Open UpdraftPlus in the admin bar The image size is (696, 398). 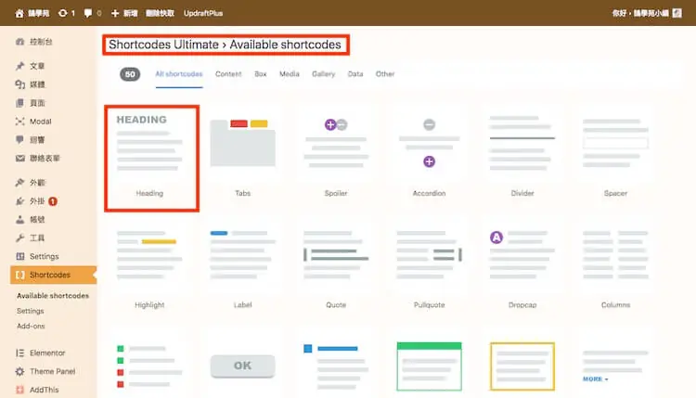[x=203, y=13]
